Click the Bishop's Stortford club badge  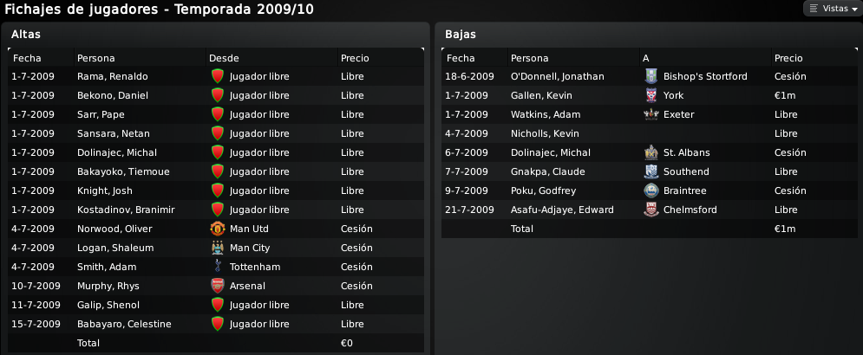(x=651, y=76)
